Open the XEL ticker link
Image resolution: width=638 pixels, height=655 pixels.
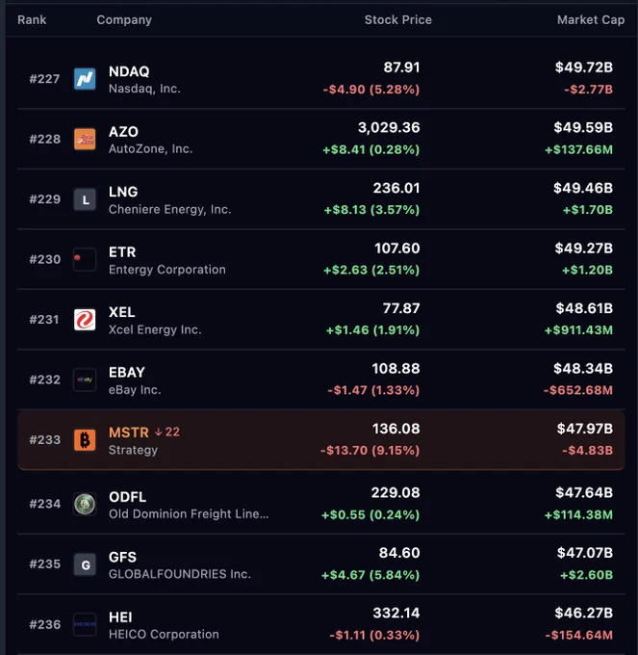[x=122, y=312]
